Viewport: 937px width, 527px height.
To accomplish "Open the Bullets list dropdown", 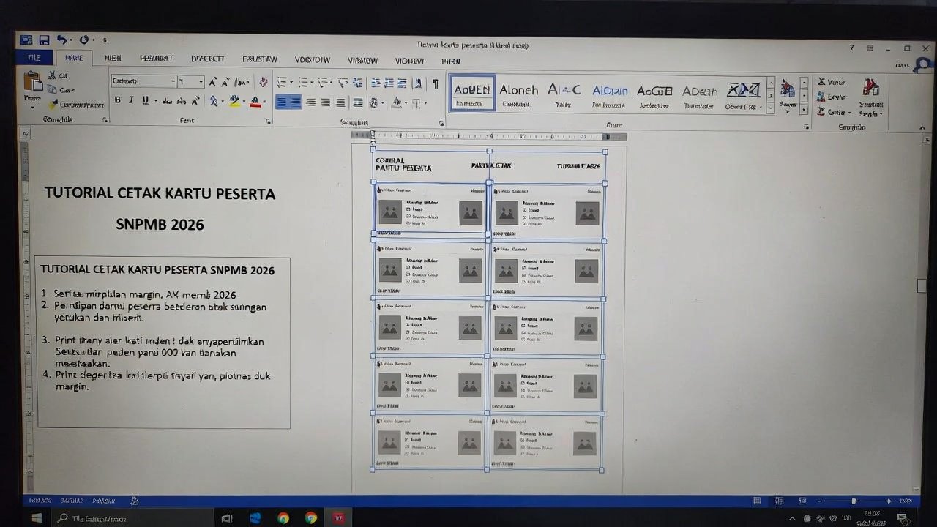I will tap(292, 83).
